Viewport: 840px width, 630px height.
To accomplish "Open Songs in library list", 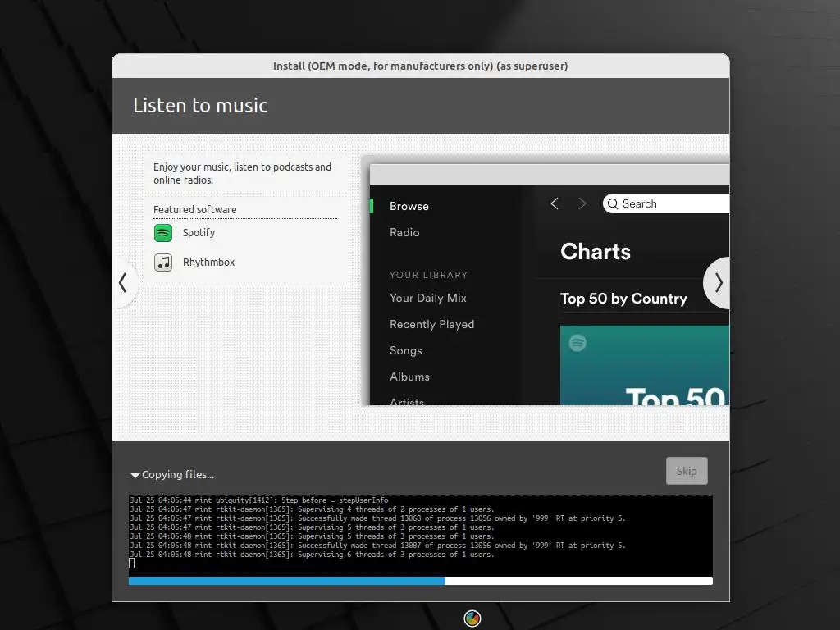I will point(405,350).
